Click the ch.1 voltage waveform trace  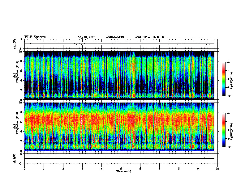119,44
